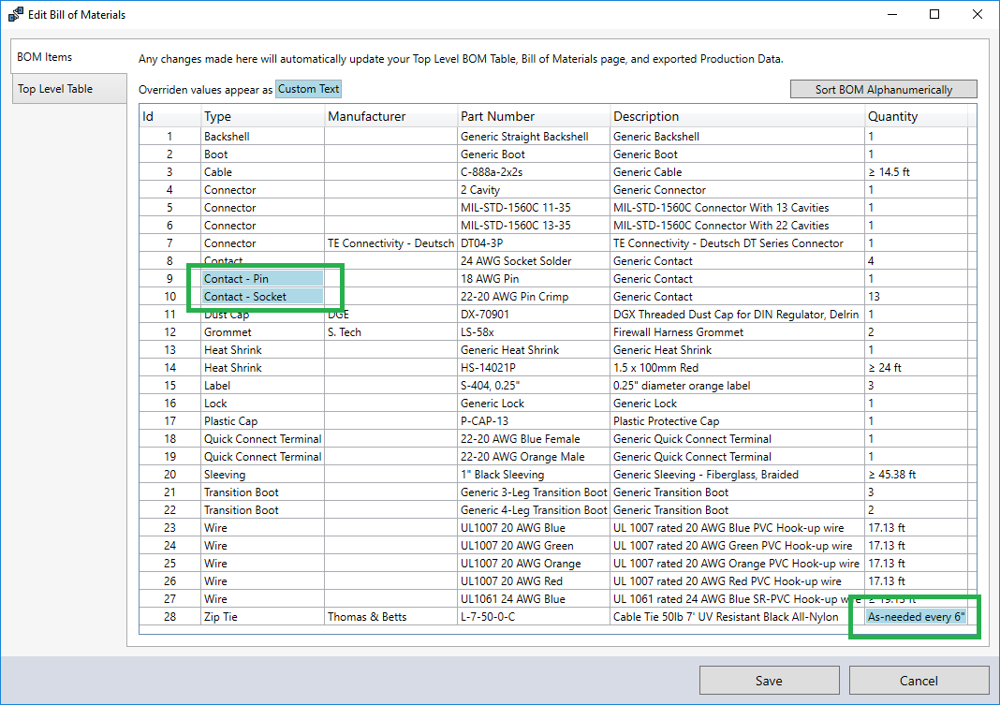Click the Edit Bill of Materials app icon
The image size is (1000, 705).
[x=15, y=14]
